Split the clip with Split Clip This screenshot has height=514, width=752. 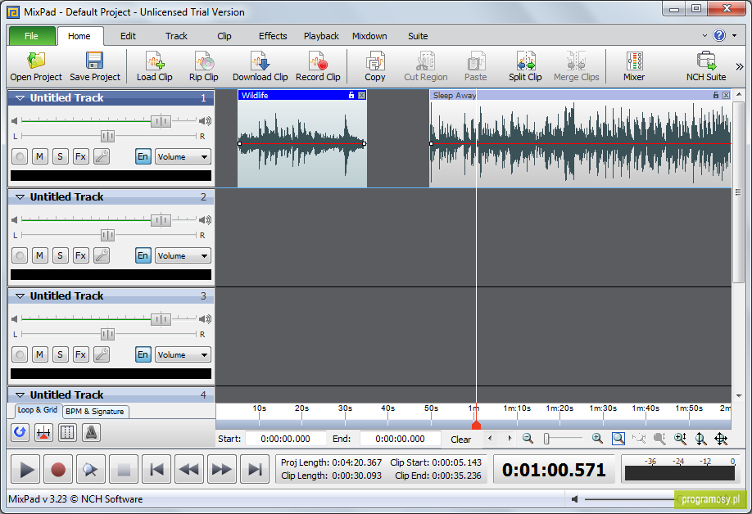point(525,66)
